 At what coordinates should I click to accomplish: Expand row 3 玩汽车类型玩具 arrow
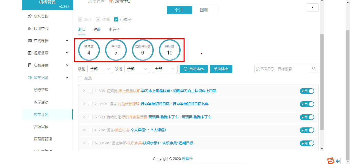tap(84, 117)
